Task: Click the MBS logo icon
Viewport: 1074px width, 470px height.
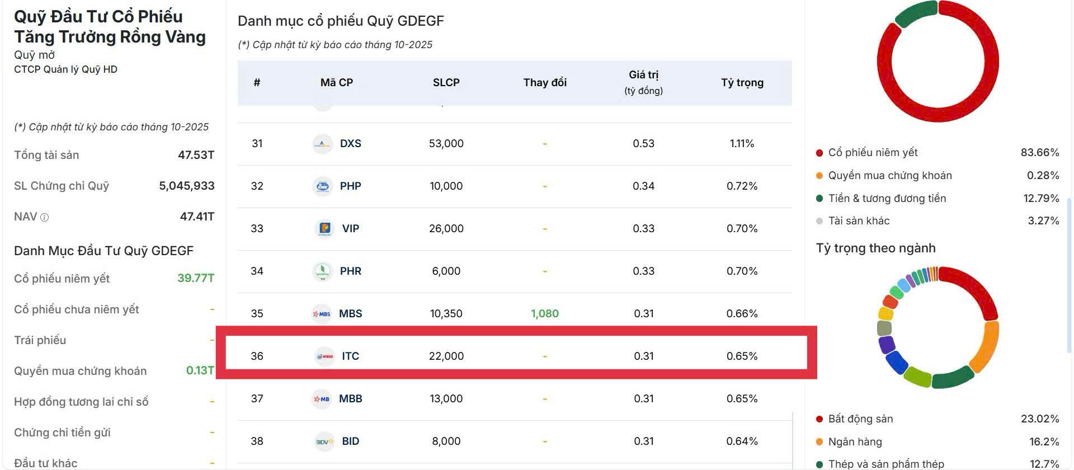Action: (322, 314)
